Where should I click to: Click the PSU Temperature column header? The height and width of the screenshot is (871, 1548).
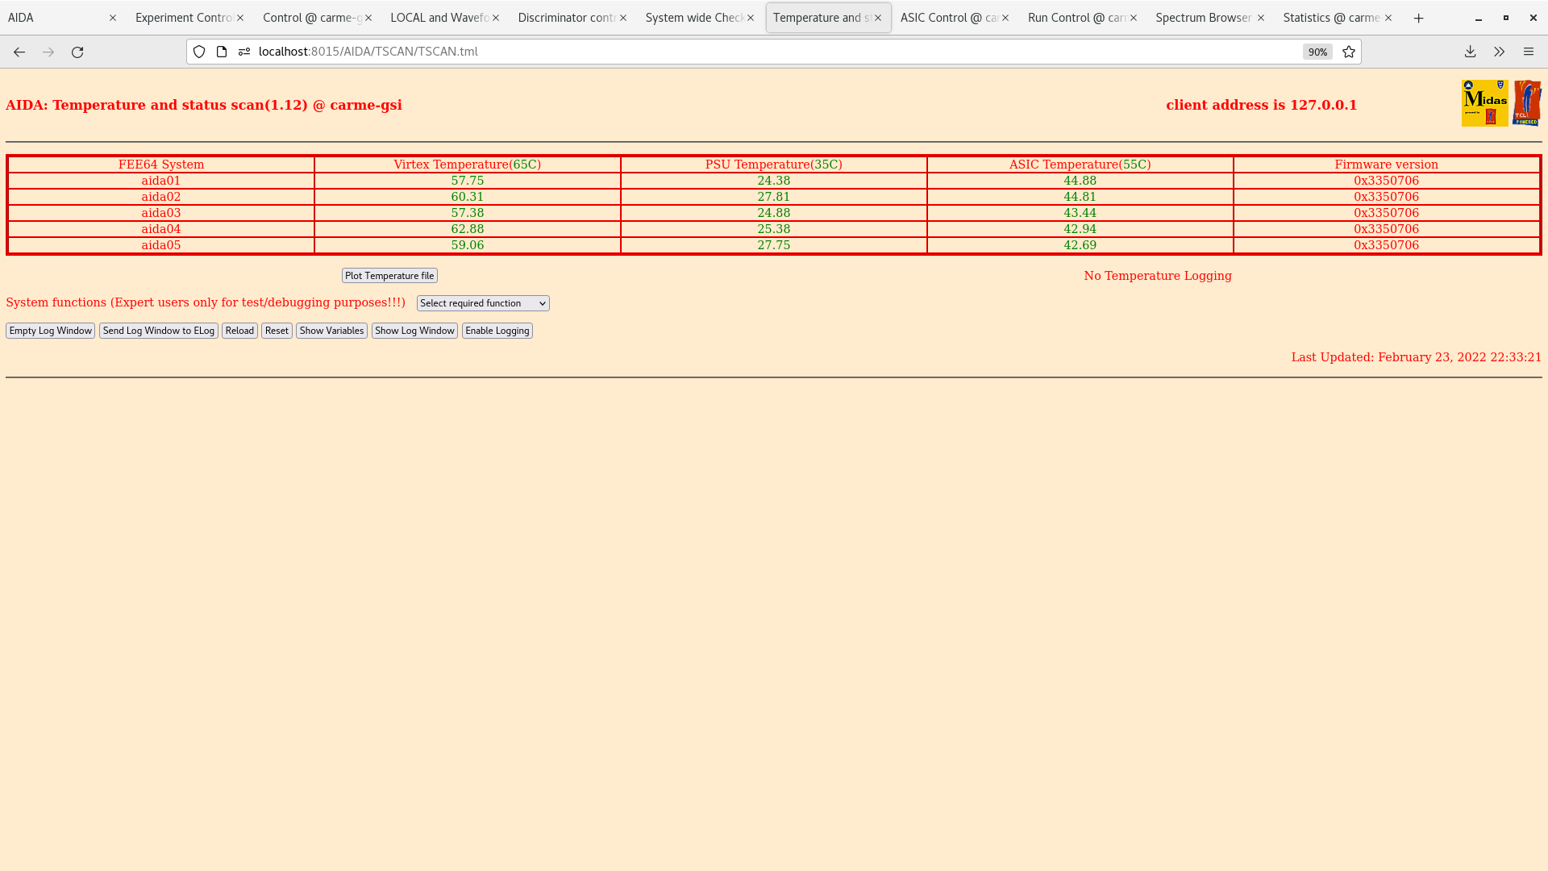[x=774, y=165]
